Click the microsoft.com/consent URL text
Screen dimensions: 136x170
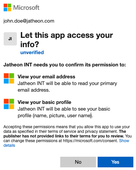90,141
